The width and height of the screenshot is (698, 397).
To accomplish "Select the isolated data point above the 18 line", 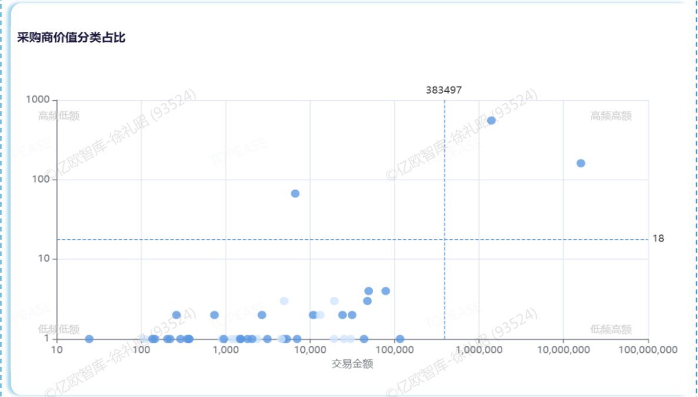I will (295, 194).
